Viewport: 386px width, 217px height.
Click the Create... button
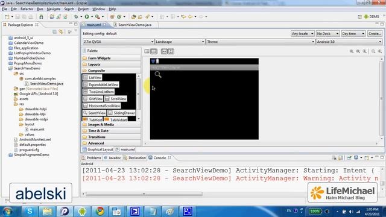pos(375,34)
